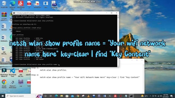Open the CPP file icon on the desktop
This screenshot has height=98, width=175.
pos(54,5)
